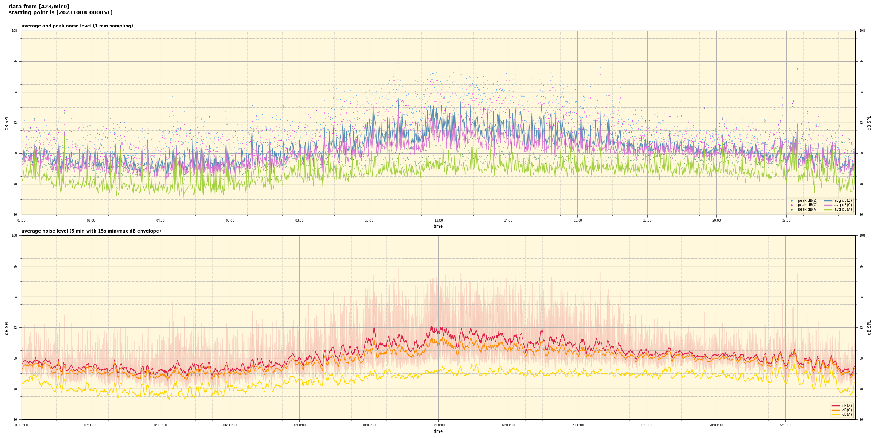
Task: Click the starting point 20231008_000051 text
Action: (61, 13)
